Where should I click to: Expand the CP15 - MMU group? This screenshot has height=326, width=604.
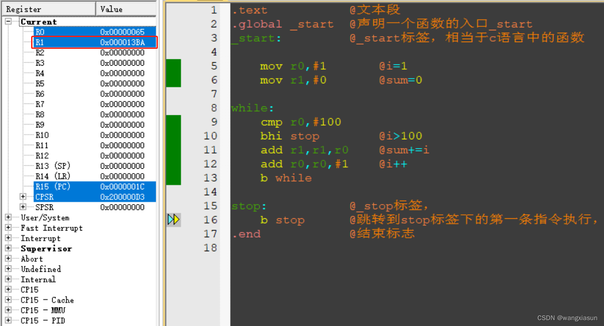(8, 310)
